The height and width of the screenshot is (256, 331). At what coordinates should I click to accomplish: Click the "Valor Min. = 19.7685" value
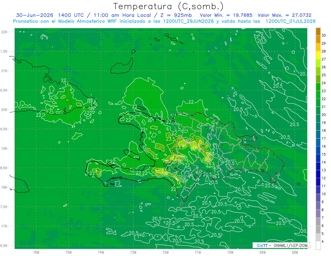tap(226, 15)
